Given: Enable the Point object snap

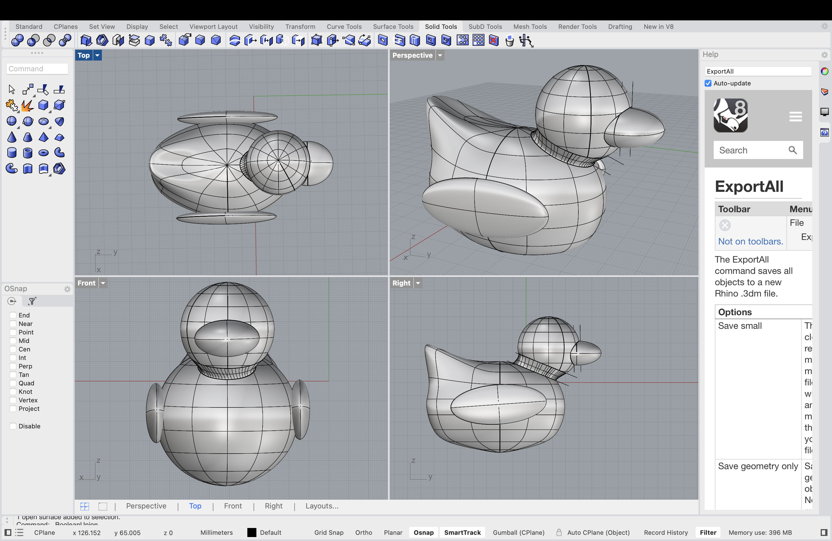Looking at the screenshot, I should [13, 332].
